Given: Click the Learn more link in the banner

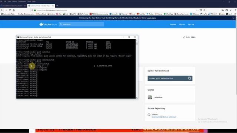Looking at the screenshot, I should click(x=151, y=18).
